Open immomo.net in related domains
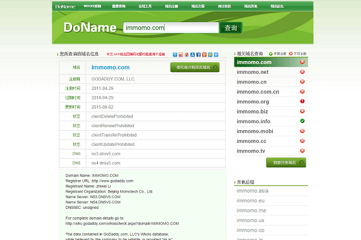The width and height of the screenshot is (361, 240). pyautogui.click(x=252, y=72)
